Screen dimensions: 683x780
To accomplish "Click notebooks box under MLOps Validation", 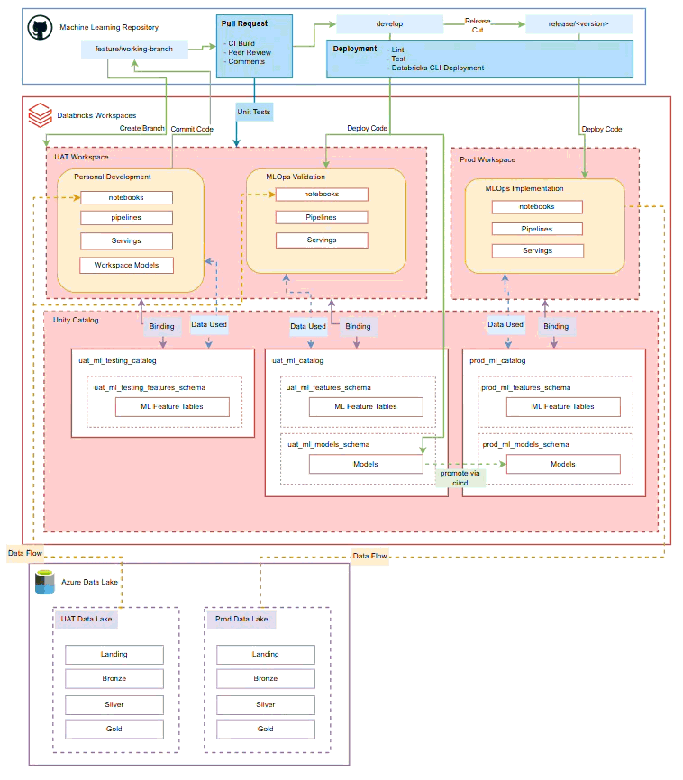I will point(321,194).
